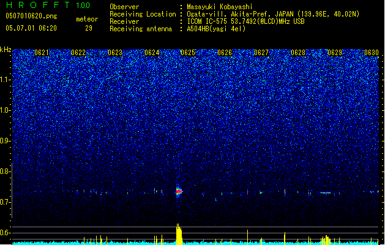
Task: Select the filename 0507010620.png
Action: [31, 16]
